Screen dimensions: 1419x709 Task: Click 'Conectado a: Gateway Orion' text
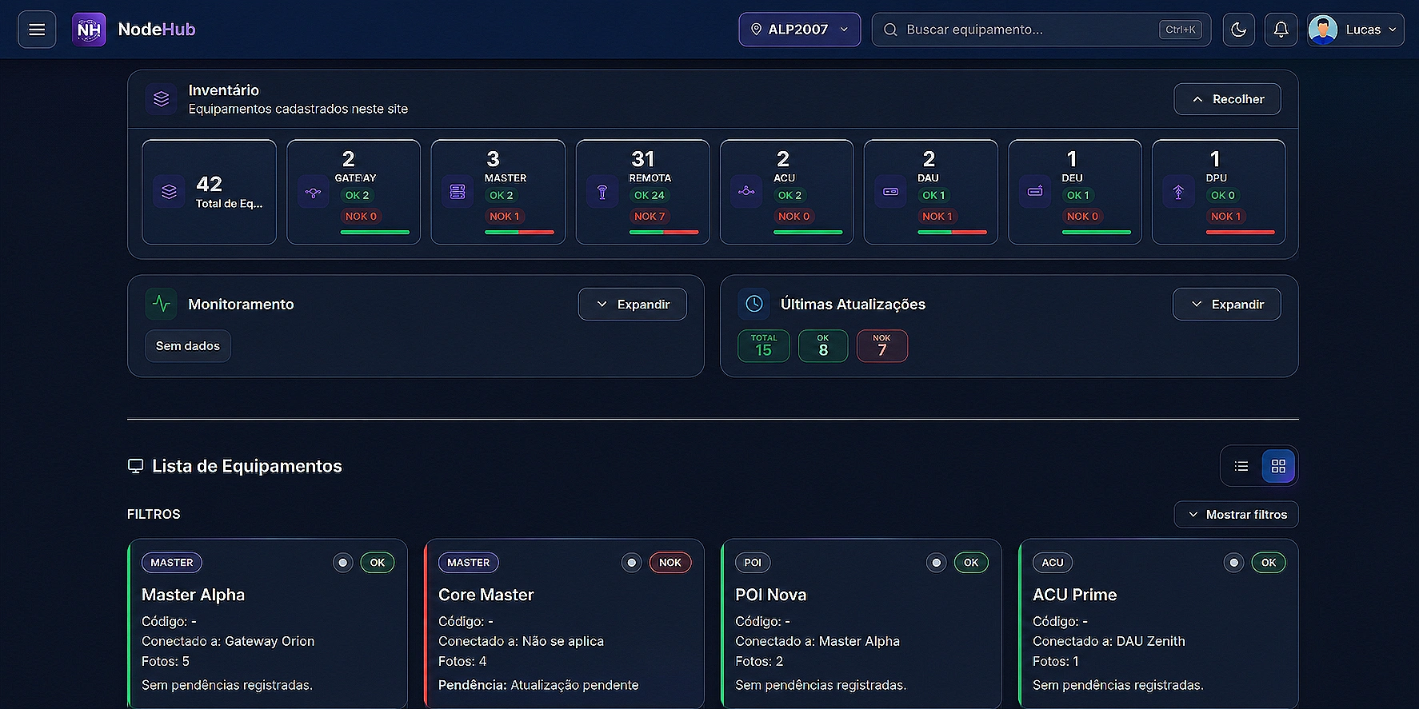coord(228,641)
